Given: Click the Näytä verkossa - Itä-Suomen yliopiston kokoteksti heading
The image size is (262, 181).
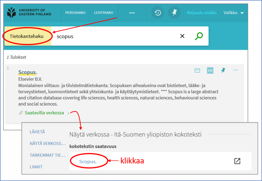Looking at the screenshot, I should 136,135.
